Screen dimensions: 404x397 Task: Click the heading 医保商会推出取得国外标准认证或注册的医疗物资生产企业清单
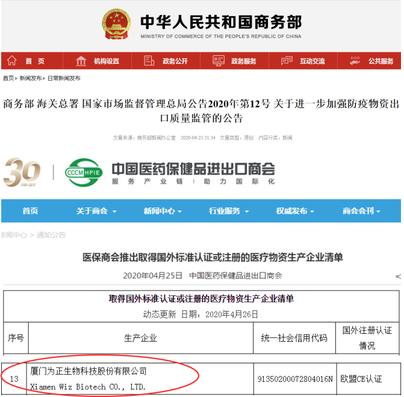coord(213,257)
